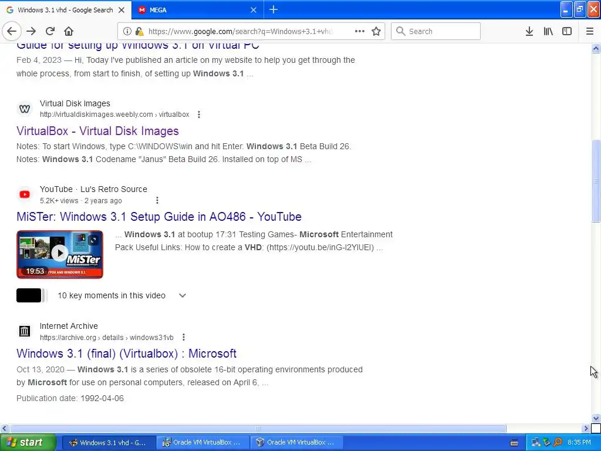Screen dimensions: 601x451
Task: Expand 10 key moments in this video
Action: 183,296
